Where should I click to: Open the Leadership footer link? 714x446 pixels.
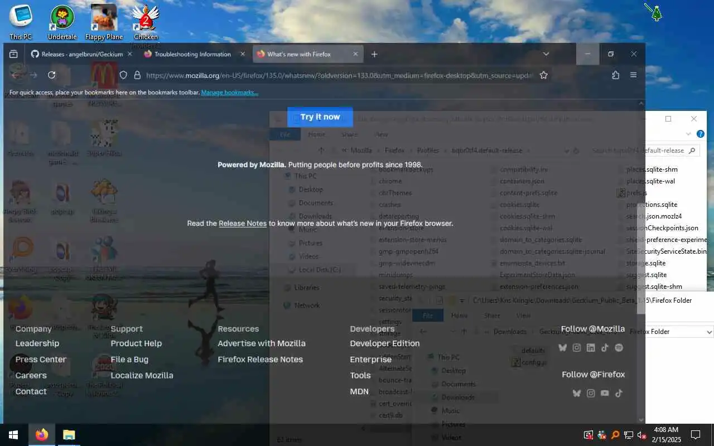pos(37,343)
